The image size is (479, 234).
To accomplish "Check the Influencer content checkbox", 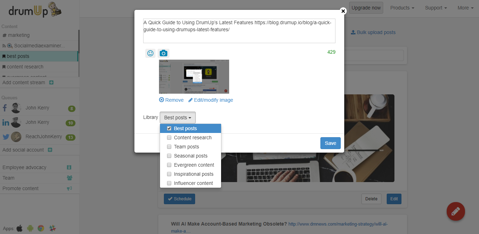I will (x=169, y=183).
